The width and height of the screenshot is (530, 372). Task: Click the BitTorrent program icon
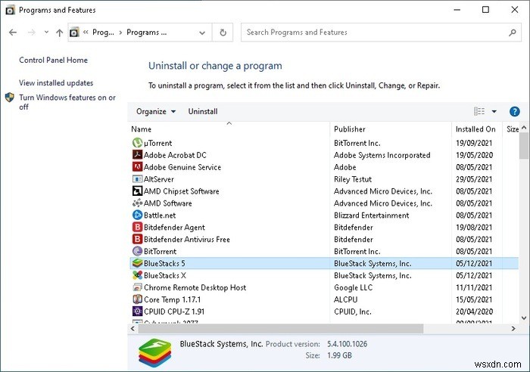pos(137,251)
